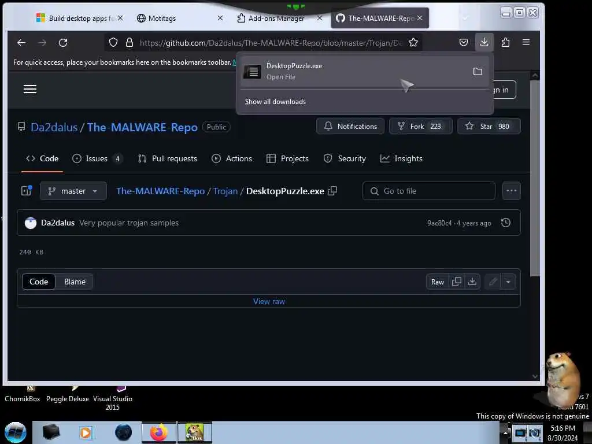Image resolution: width=592 pixels, height=444 pixels.
Task: Open the media player taskbar icon
Action: [x=86, y=432]
